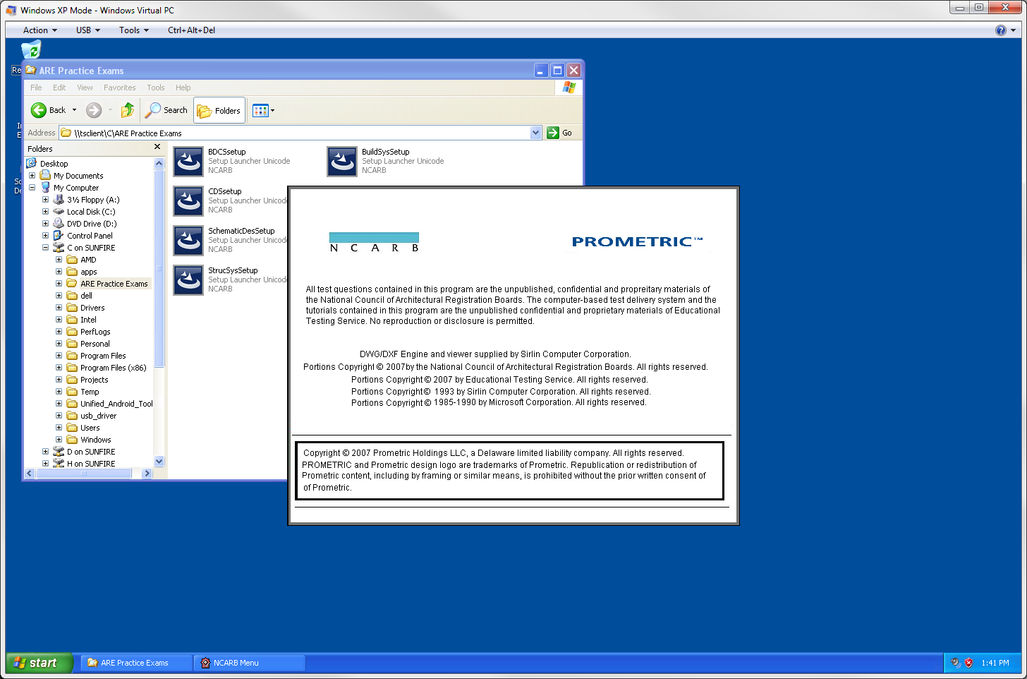Click folder tree scroll down arrow

pyautogui.click(x=159, y=462)
